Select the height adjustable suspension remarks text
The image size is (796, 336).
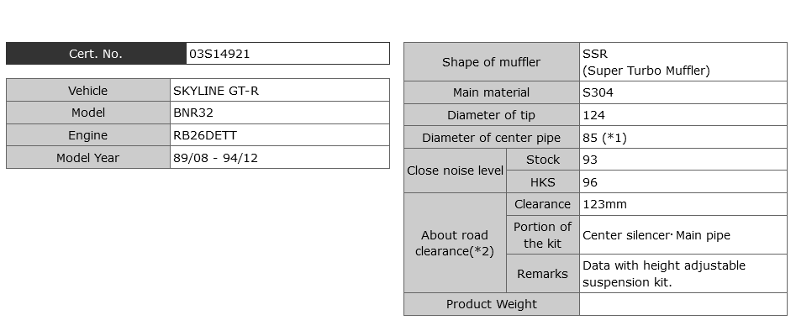663,274
